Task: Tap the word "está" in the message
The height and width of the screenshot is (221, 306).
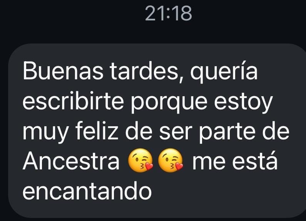Action: pos(255,160)
